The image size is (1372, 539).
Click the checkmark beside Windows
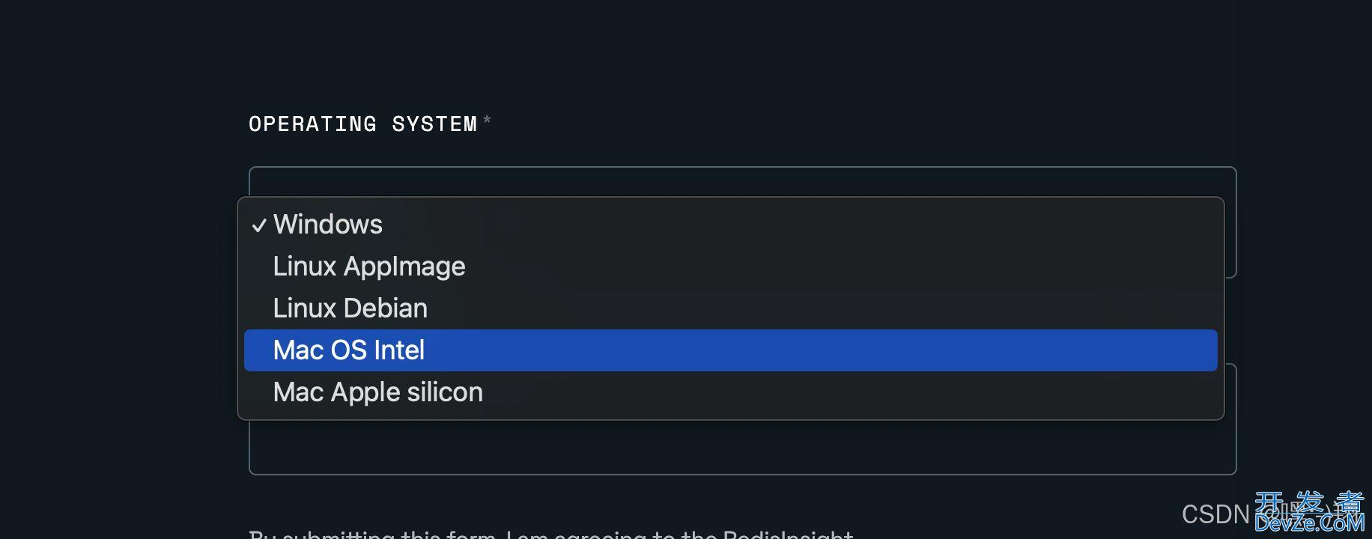259,225
